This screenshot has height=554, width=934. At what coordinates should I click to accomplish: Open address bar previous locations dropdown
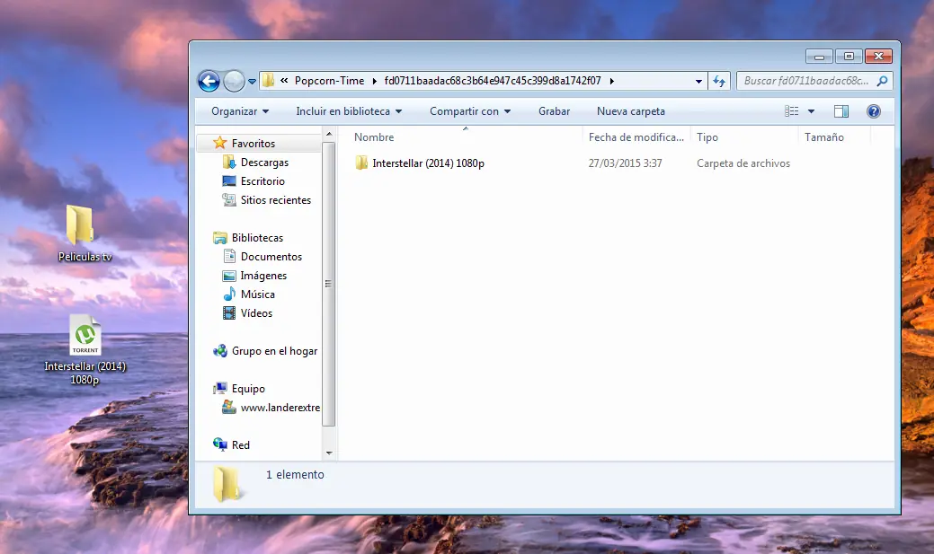[698, 81]
